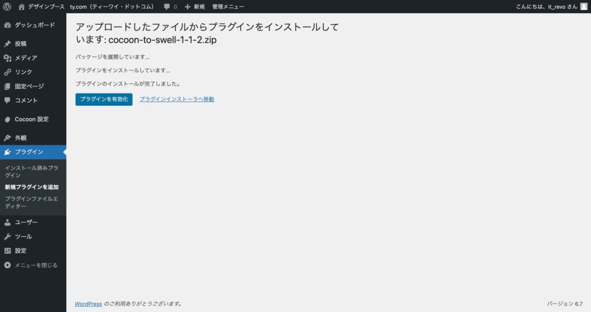The width and height of the screenshot is (591, 312).
Task: Open ダッシュボード from the sidebar
Action: [x=35, y=25]
